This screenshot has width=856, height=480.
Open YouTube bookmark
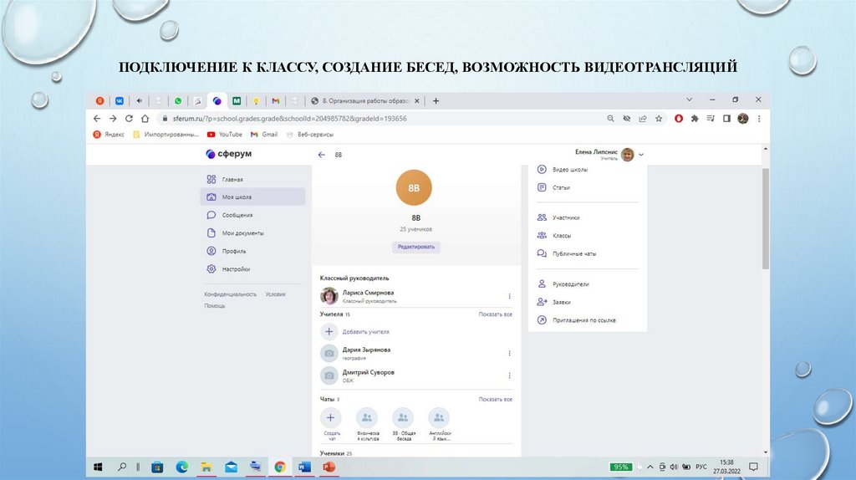point(224,135)
